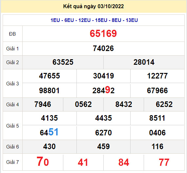
Task: Select the red Giải 7 number 77
Action: [x=164, y=162]
